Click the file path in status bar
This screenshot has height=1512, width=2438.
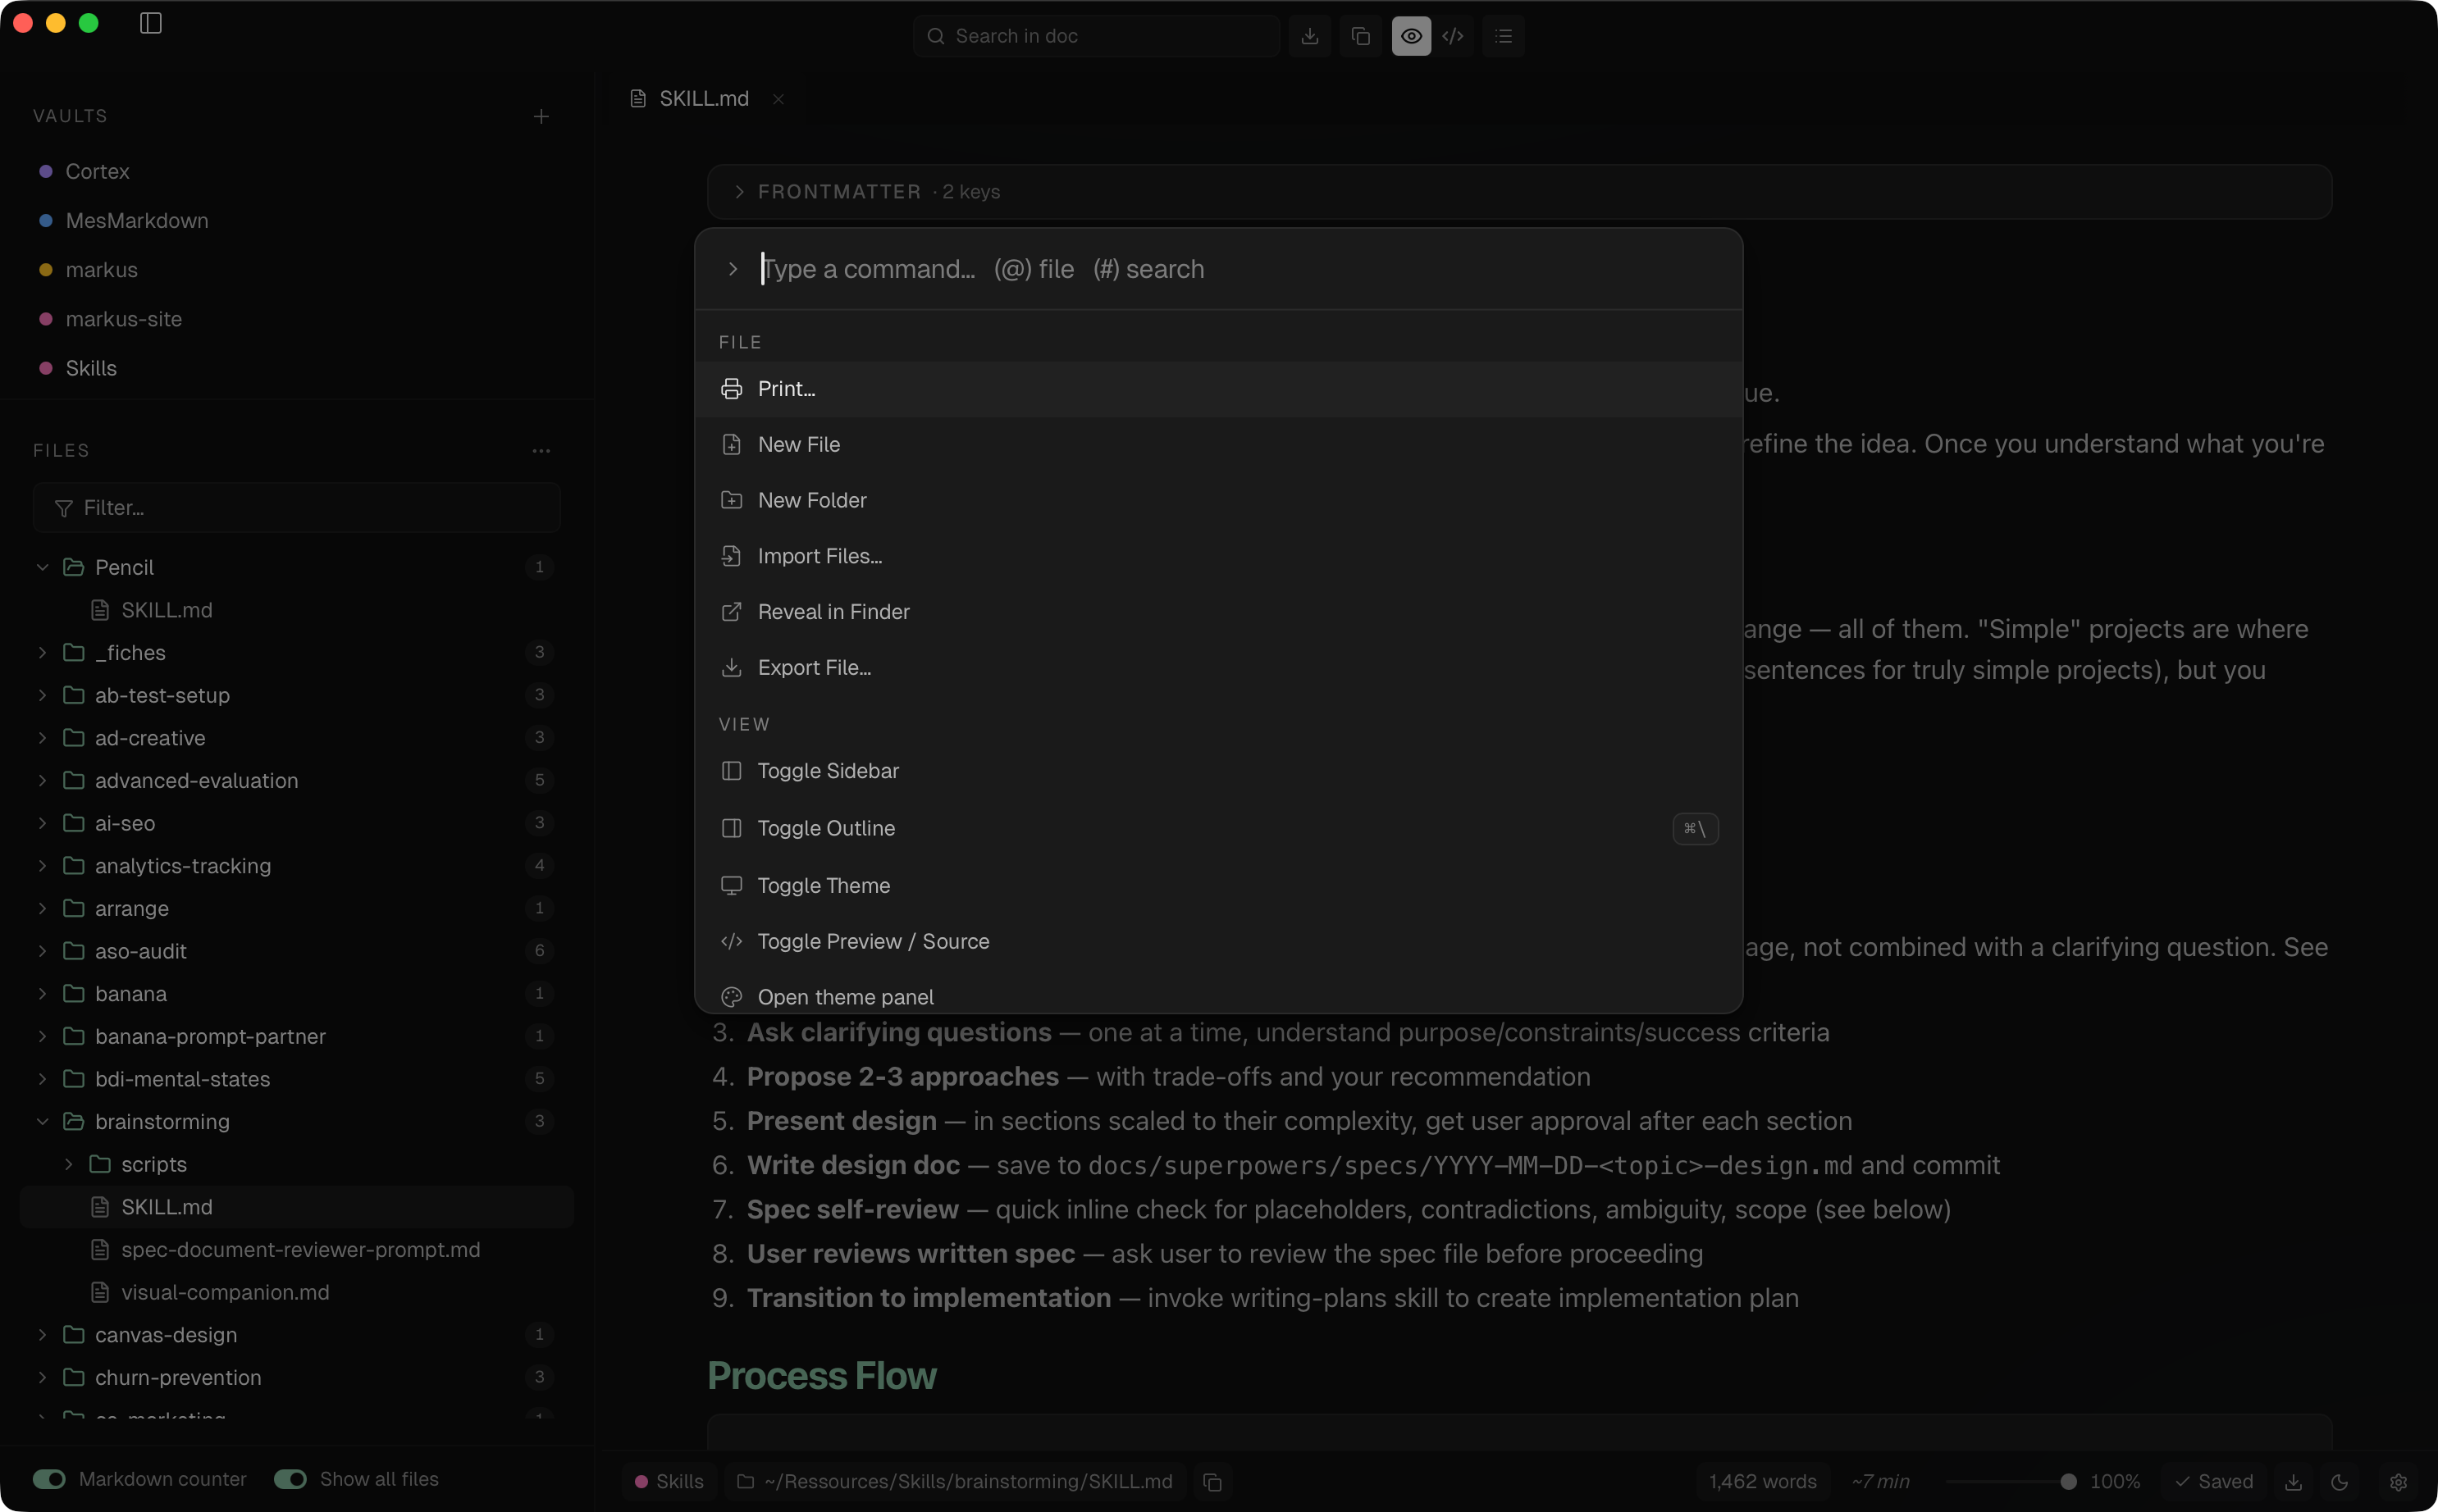pos(954,1482)
